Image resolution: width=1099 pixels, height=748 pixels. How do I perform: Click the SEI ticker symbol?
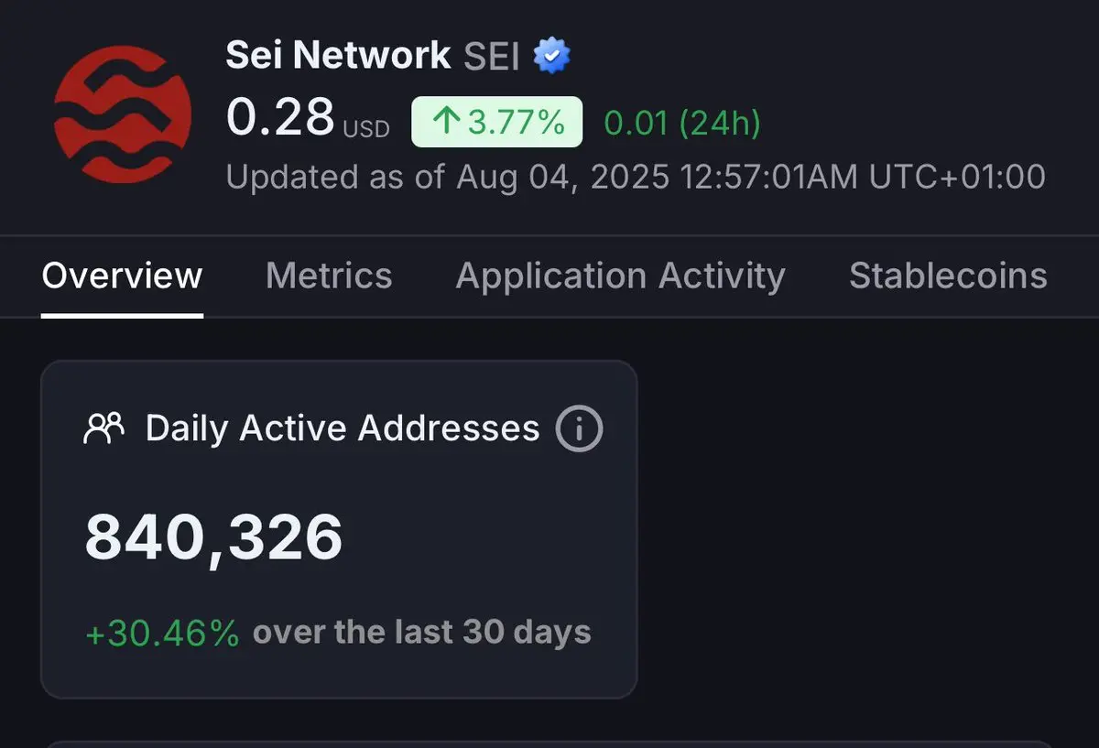click(492, 57)
